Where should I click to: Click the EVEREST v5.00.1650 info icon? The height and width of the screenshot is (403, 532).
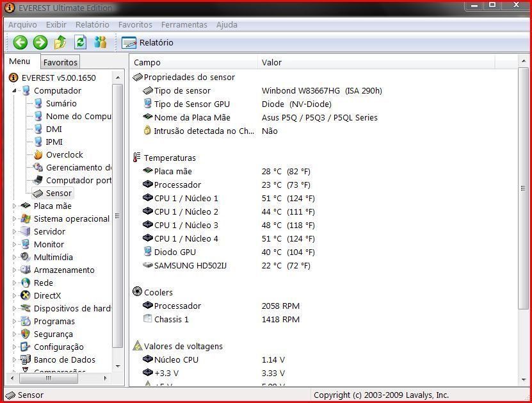(13, 78)
